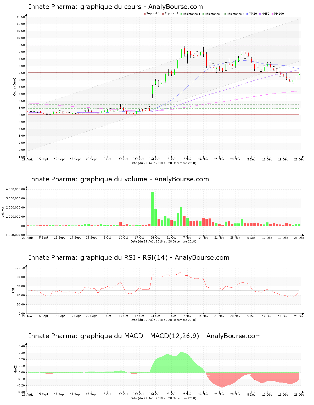
Task: Click the MM20 blue legend square
Action: click(x=247, y=14)
